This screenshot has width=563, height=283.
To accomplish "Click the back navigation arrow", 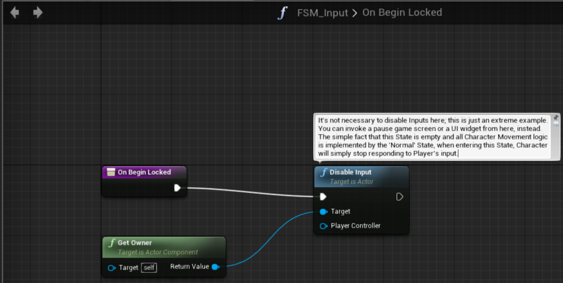I will [15, 13].
